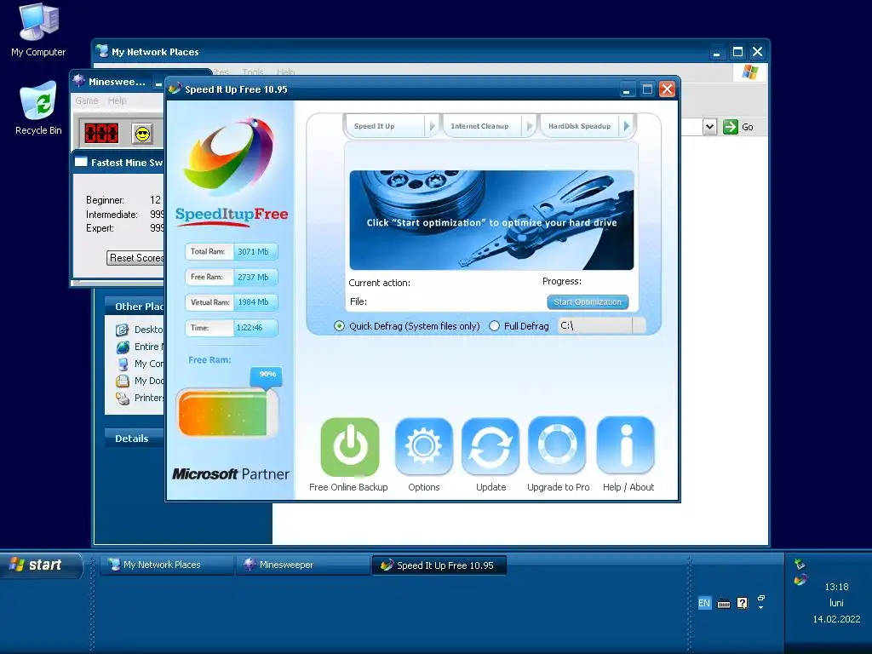872x654 pixels.
Task: Click the Start Optimization button
Action: tap(588, 302)
